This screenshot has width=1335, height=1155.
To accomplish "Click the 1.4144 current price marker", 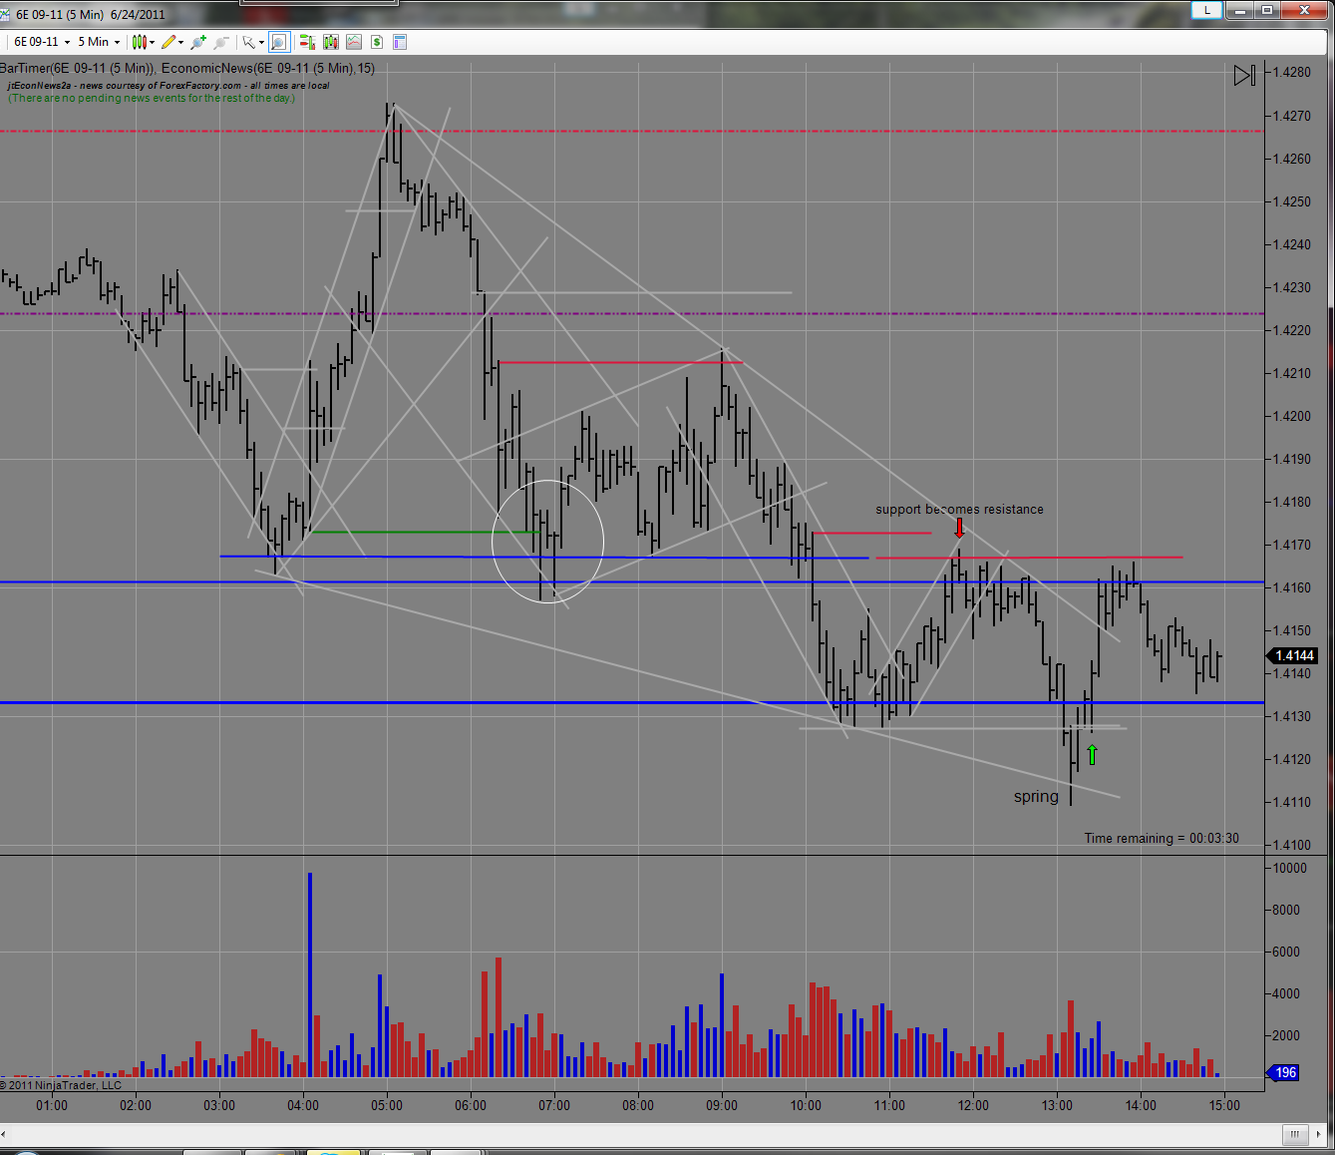I will 1293,655.
